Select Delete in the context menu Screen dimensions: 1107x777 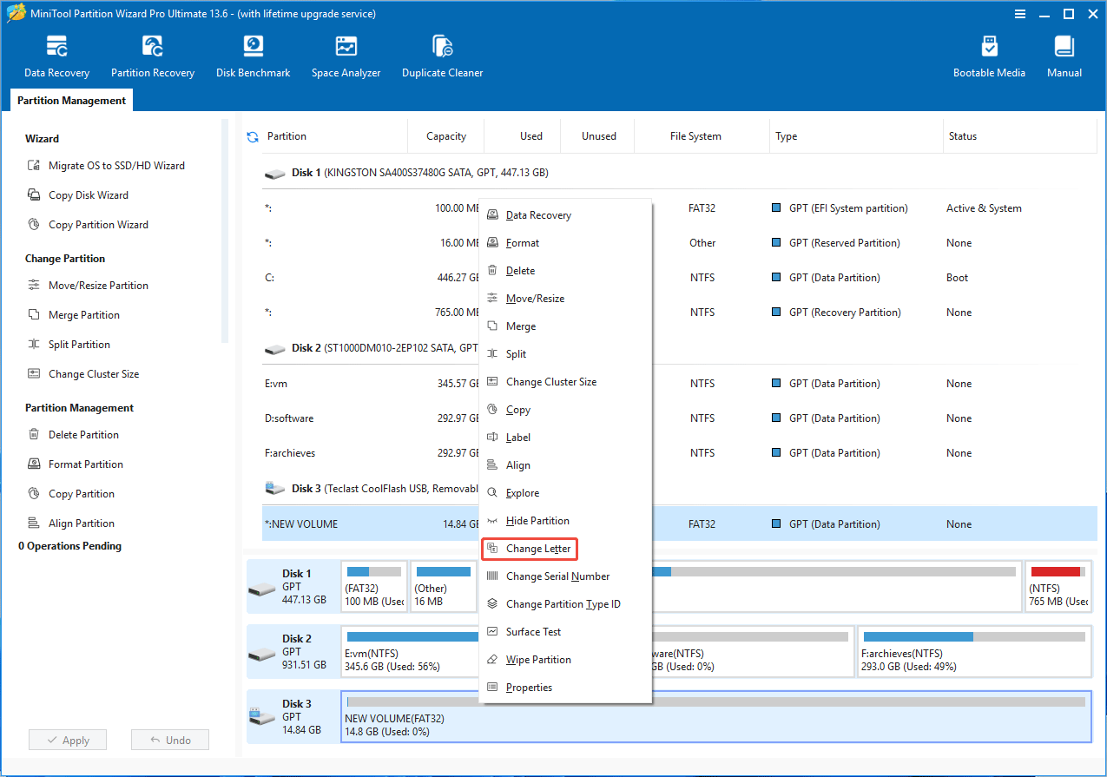pyautogui.click(x=565, y=271)
